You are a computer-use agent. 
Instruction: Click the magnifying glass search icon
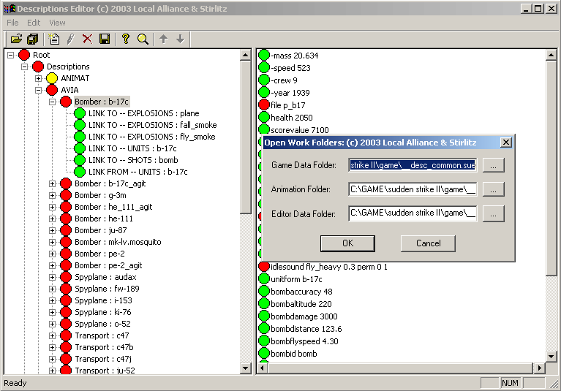click(x=143, y=39)
